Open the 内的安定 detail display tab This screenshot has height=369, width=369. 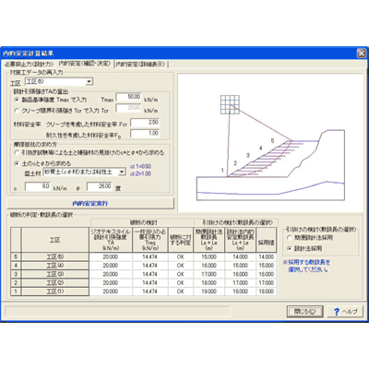pyautogui.click(x=140, y=64)
